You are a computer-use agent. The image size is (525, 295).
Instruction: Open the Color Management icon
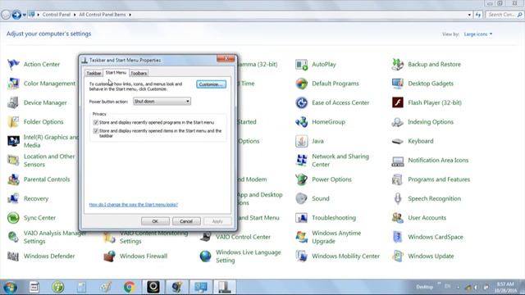pyautogui.click(x=13, y=84)
